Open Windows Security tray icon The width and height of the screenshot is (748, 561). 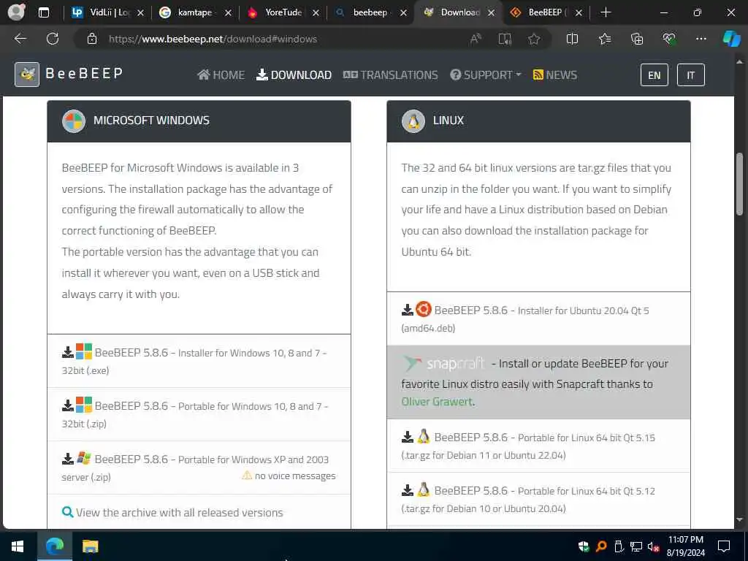click(x=584, y=546)
